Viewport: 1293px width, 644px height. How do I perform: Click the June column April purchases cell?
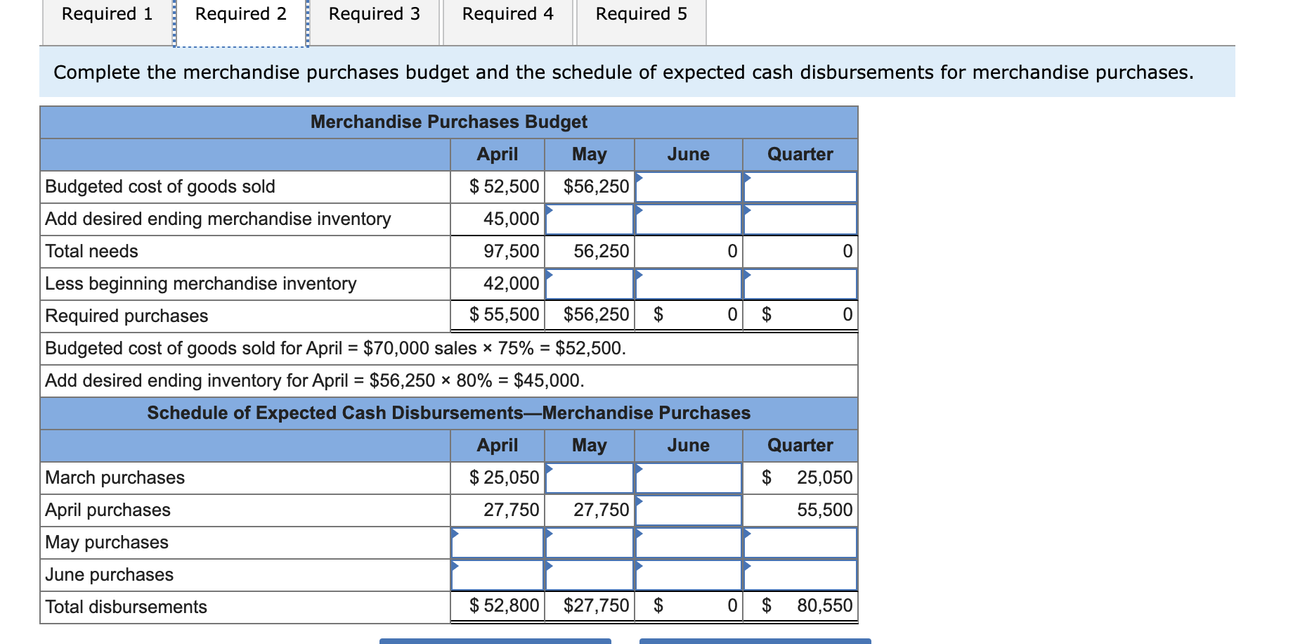pos(688,510)
